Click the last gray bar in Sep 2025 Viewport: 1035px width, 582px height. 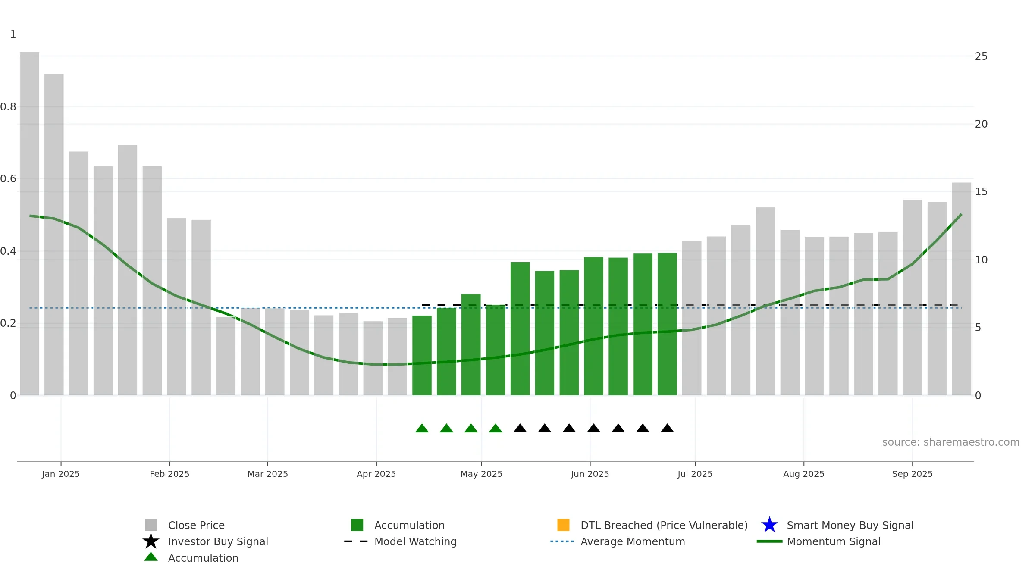click(x=962, y=289)
